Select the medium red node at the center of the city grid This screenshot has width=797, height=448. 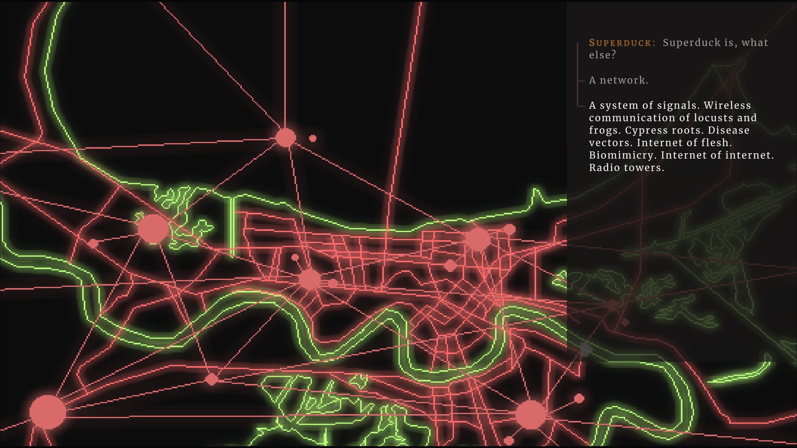coord(309,279)
